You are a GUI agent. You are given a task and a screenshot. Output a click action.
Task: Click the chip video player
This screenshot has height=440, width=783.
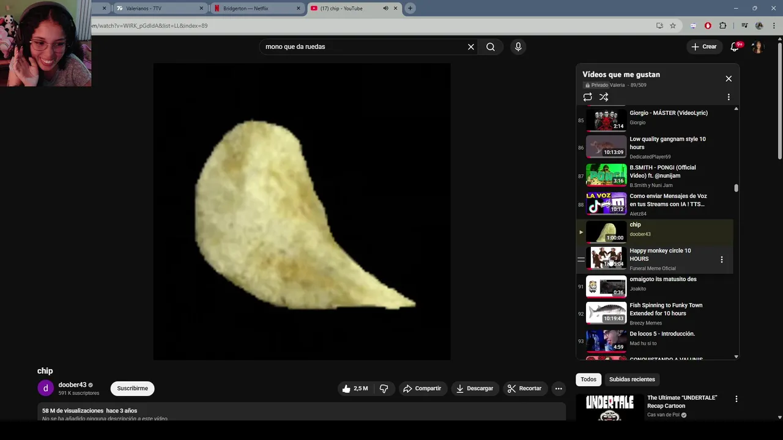click(x=302, y=211)
